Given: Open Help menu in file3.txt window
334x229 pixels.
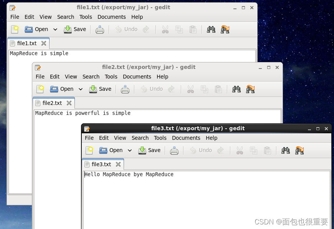Looking at the screenshot, I should pos(212,138).
